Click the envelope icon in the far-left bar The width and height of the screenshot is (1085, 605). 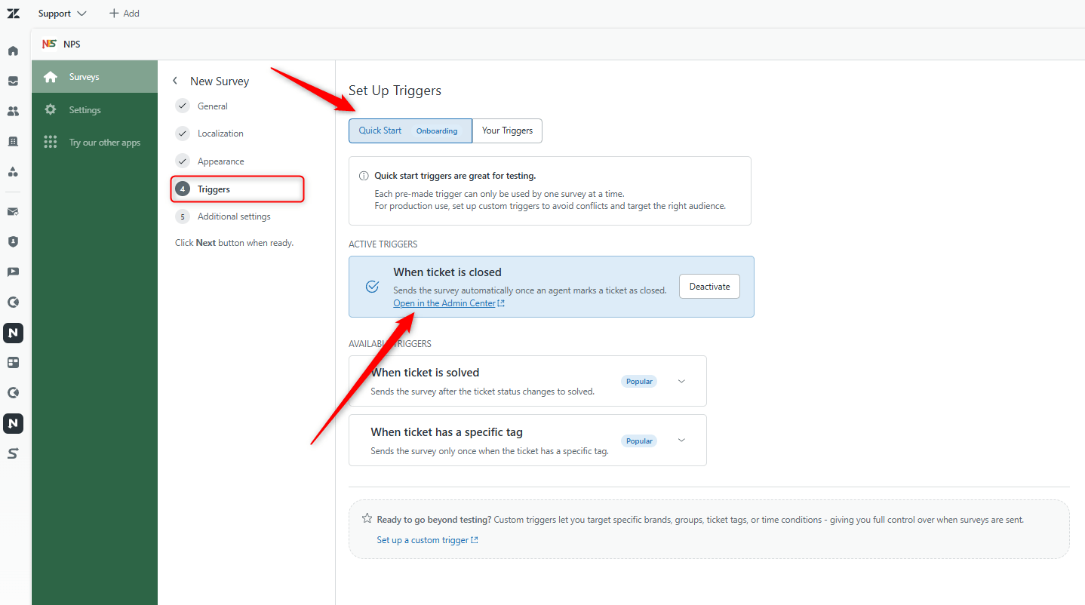(13, 212)
